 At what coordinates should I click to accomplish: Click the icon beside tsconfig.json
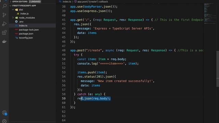(x=16, y=38)
